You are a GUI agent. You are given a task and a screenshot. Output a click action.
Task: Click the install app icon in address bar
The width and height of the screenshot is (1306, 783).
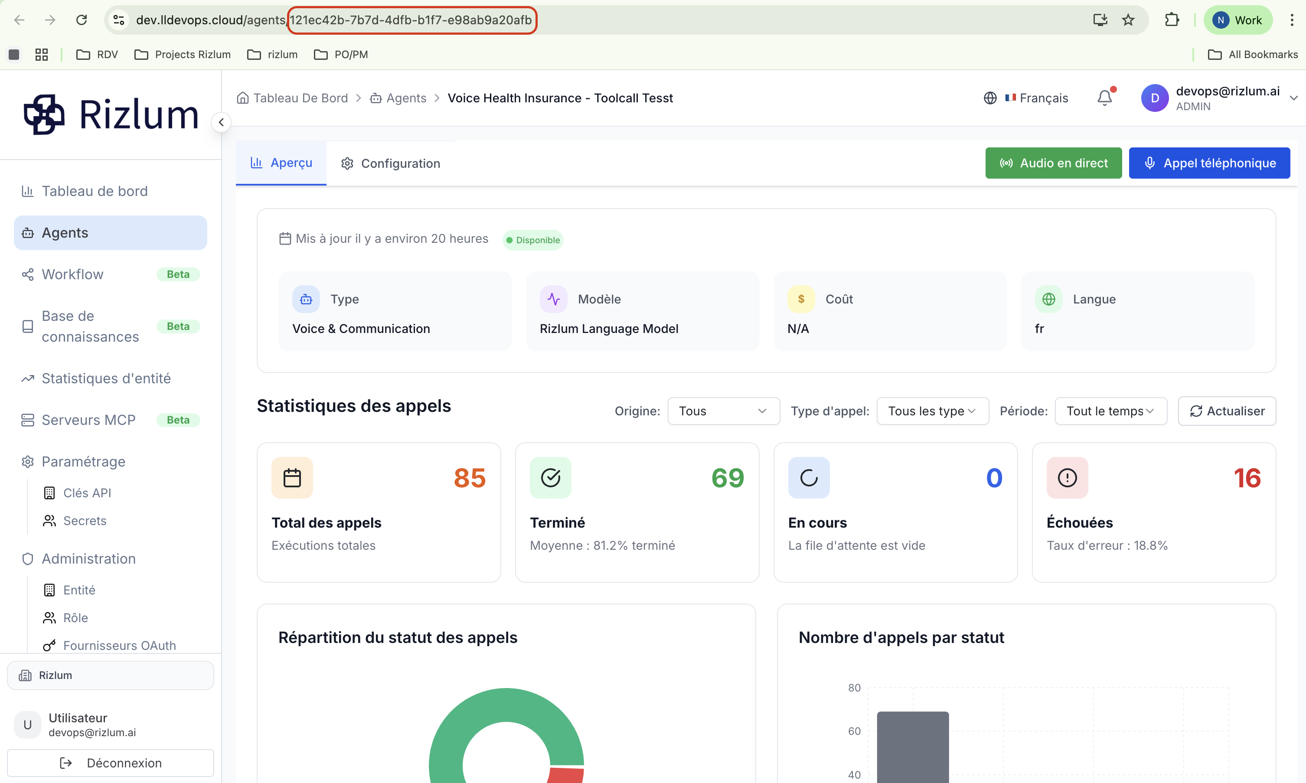[x=1100, y=20]
